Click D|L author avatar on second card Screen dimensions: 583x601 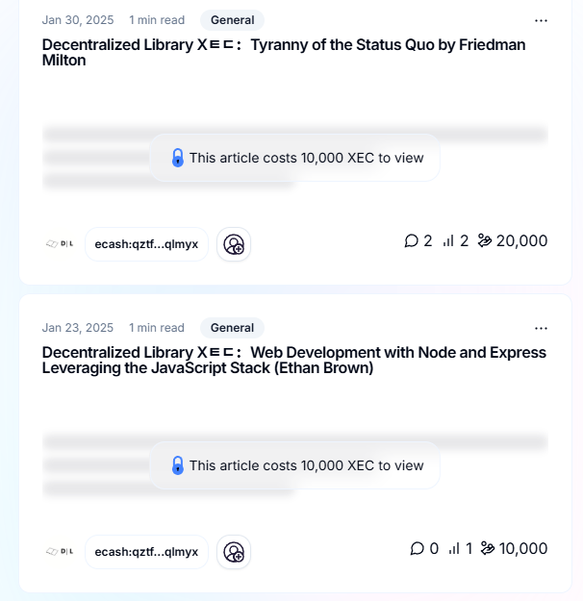click(60, 552)
